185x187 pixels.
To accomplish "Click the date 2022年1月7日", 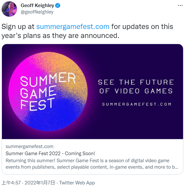I will 40,183.
